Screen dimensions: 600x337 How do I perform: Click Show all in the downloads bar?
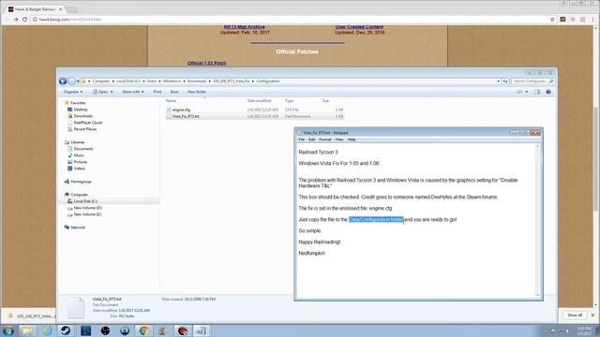coord(575,315)
